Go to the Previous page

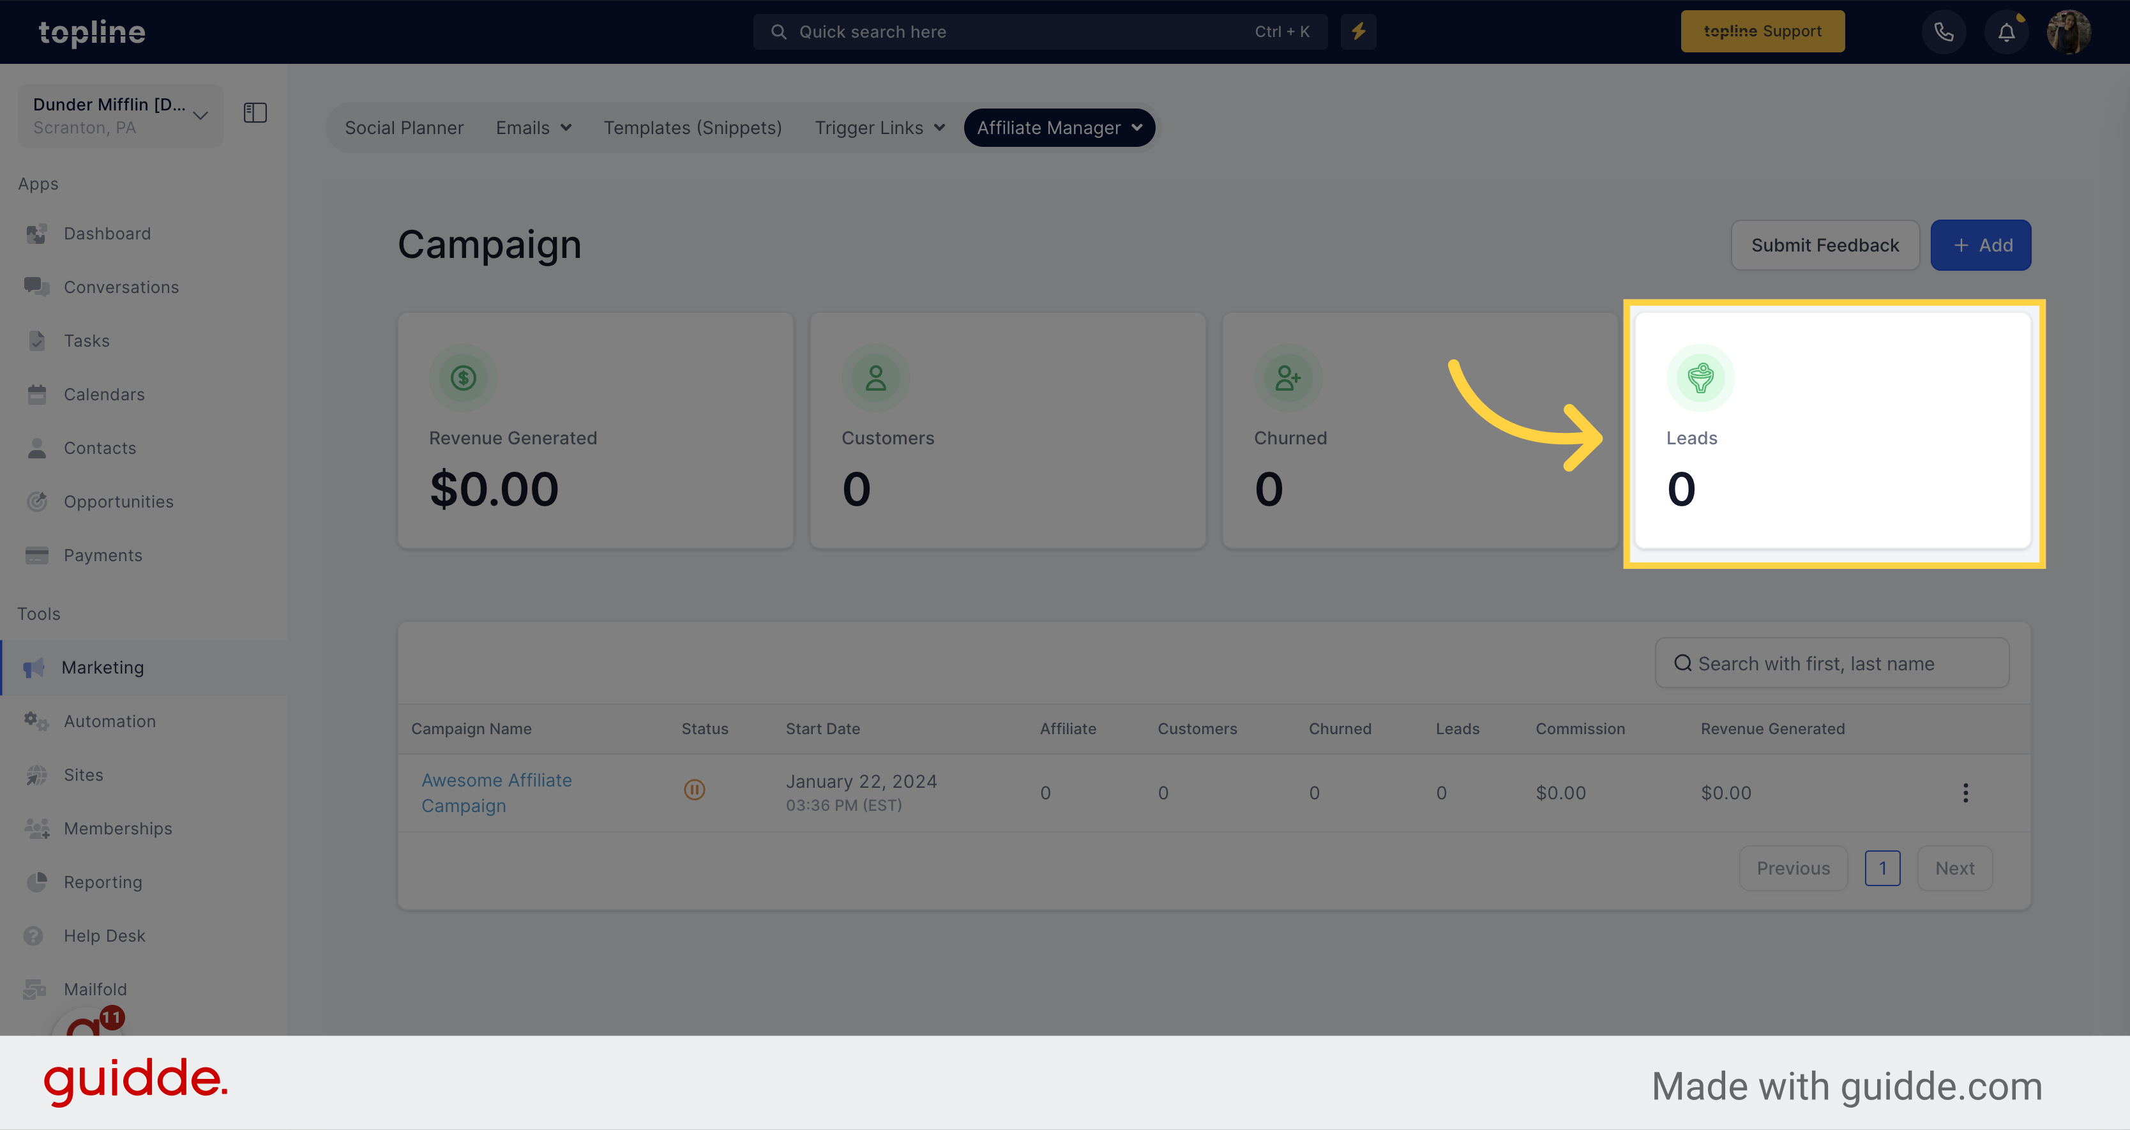(x=1793, y=868)
